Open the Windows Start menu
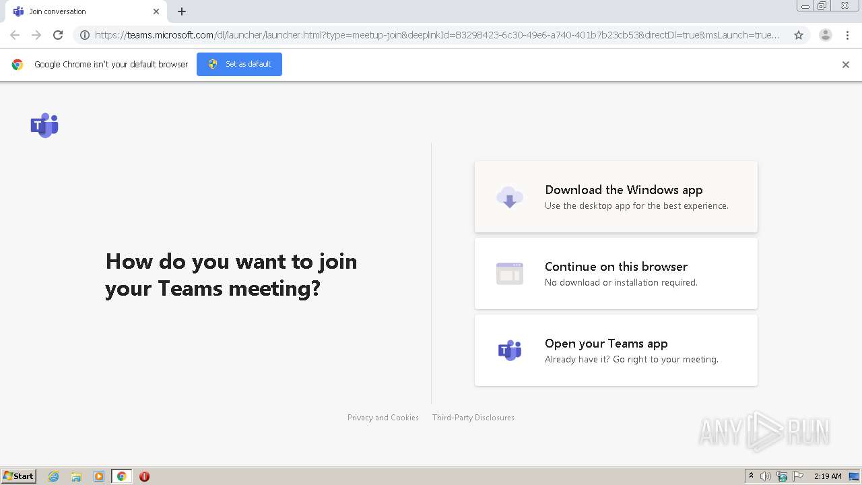 coord(19,476)
